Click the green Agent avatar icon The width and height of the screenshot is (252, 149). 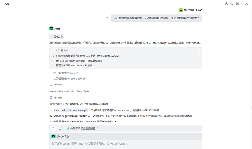click(x=51, y=28)
